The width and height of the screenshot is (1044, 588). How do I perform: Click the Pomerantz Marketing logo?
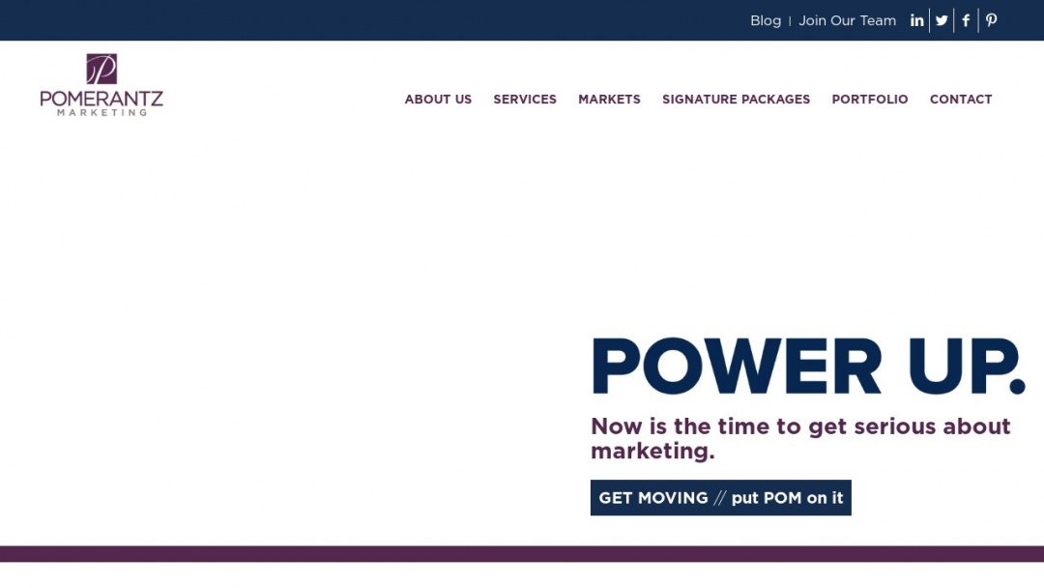[101, 85]
